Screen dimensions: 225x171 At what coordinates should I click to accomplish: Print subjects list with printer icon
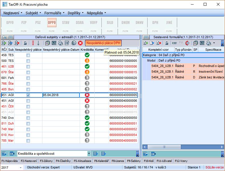(x=61, y=43)
